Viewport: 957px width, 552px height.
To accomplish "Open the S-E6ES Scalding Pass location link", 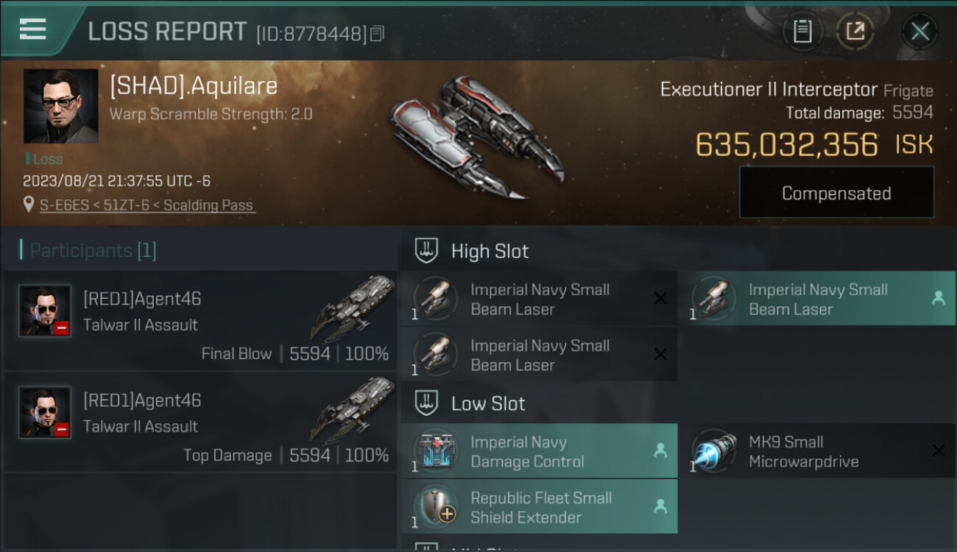I will pyautogui.click(x=147, y=205).
